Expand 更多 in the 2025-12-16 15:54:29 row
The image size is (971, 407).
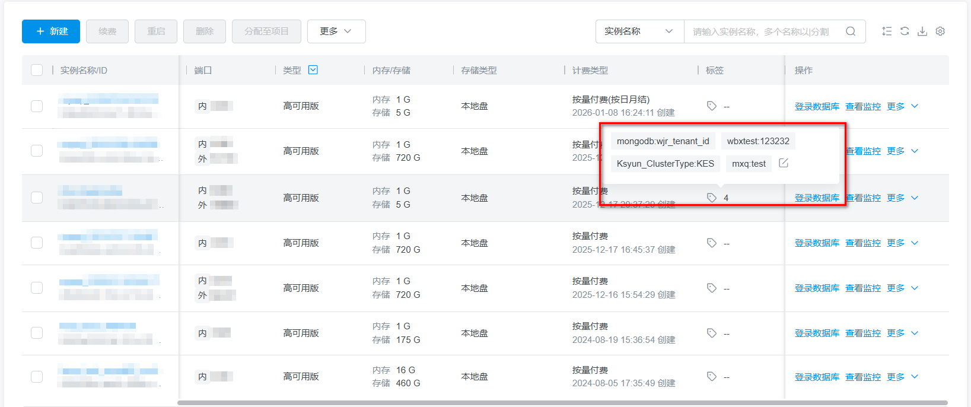902,288
